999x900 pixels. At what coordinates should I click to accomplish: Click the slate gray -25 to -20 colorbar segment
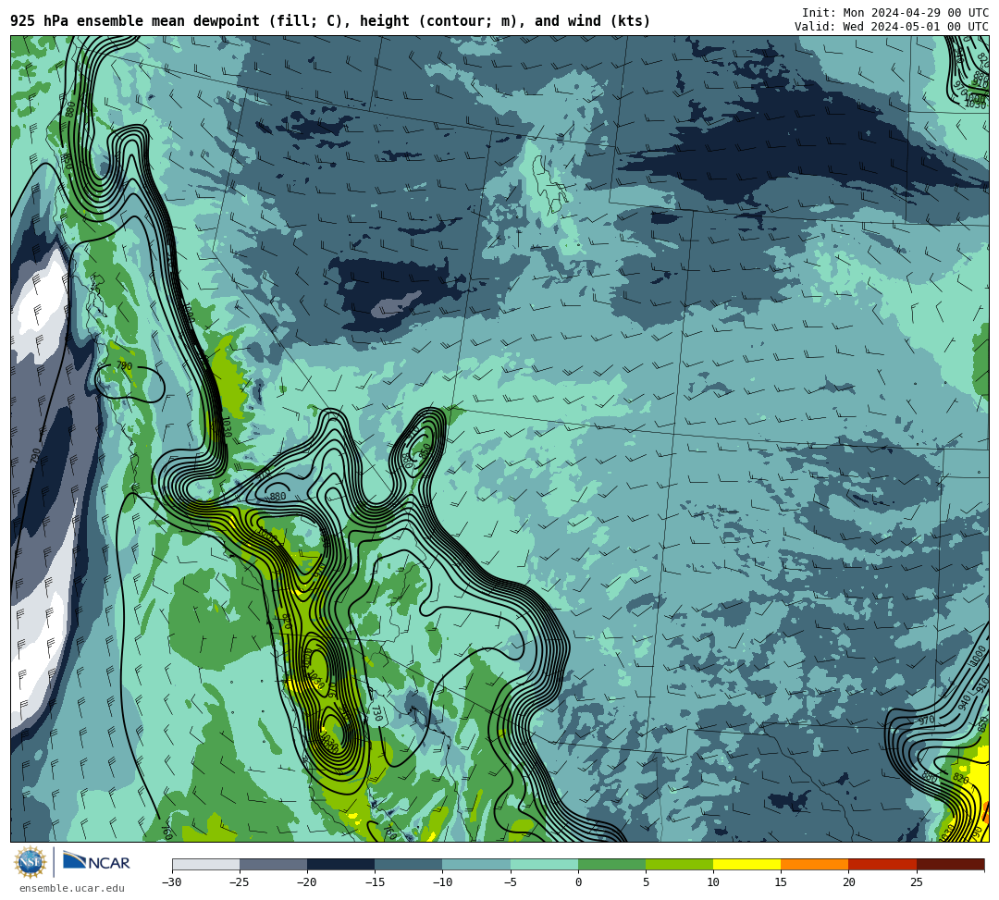pos(273,864)
